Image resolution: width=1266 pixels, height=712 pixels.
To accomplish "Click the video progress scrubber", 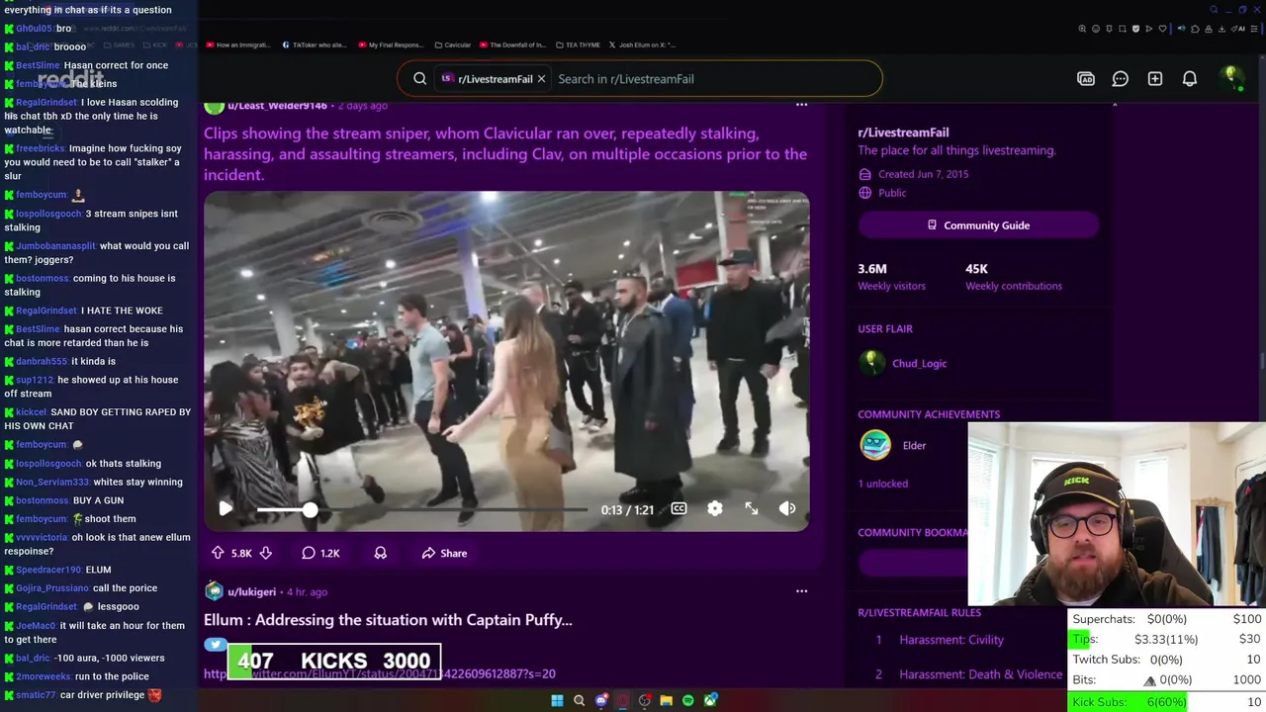I will [310, 509].
